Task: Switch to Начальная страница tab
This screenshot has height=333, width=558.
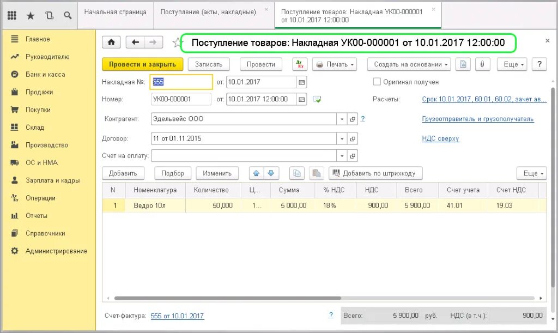Action: click(116, 12)
